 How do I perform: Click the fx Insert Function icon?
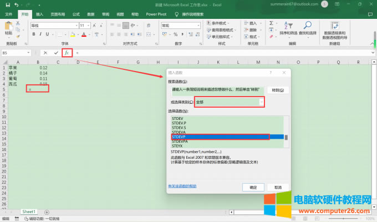click(67, 53)
